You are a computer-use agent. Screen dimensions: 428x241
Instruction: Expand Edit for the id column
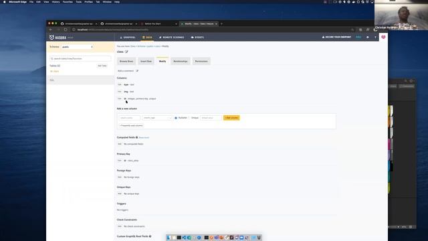click(x=120, y=98)
